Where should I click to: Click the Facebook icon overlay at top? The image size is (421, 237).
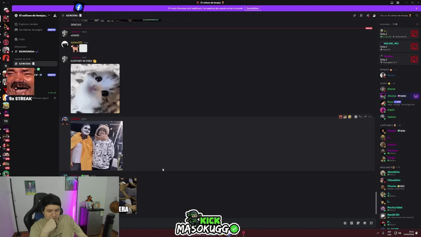[79, 7]
